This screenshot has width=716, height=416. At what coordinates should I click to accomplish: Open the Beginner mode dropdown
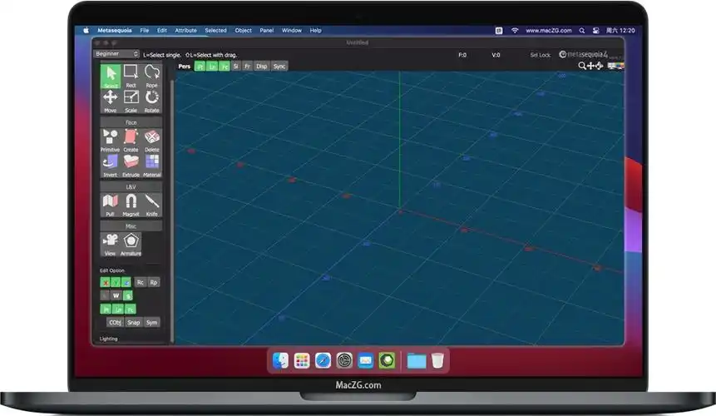coord(117,54)
